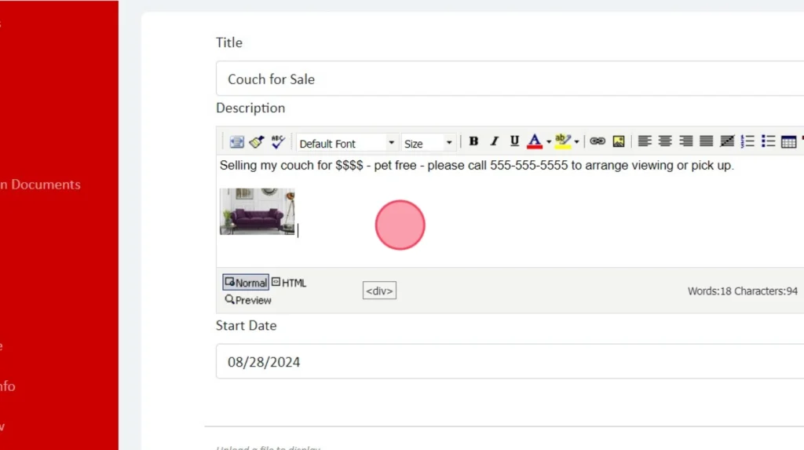Click the insert image icon
The width and height of the screenshot is (804, 450).
pyautogui.click(x=619, y=141)
